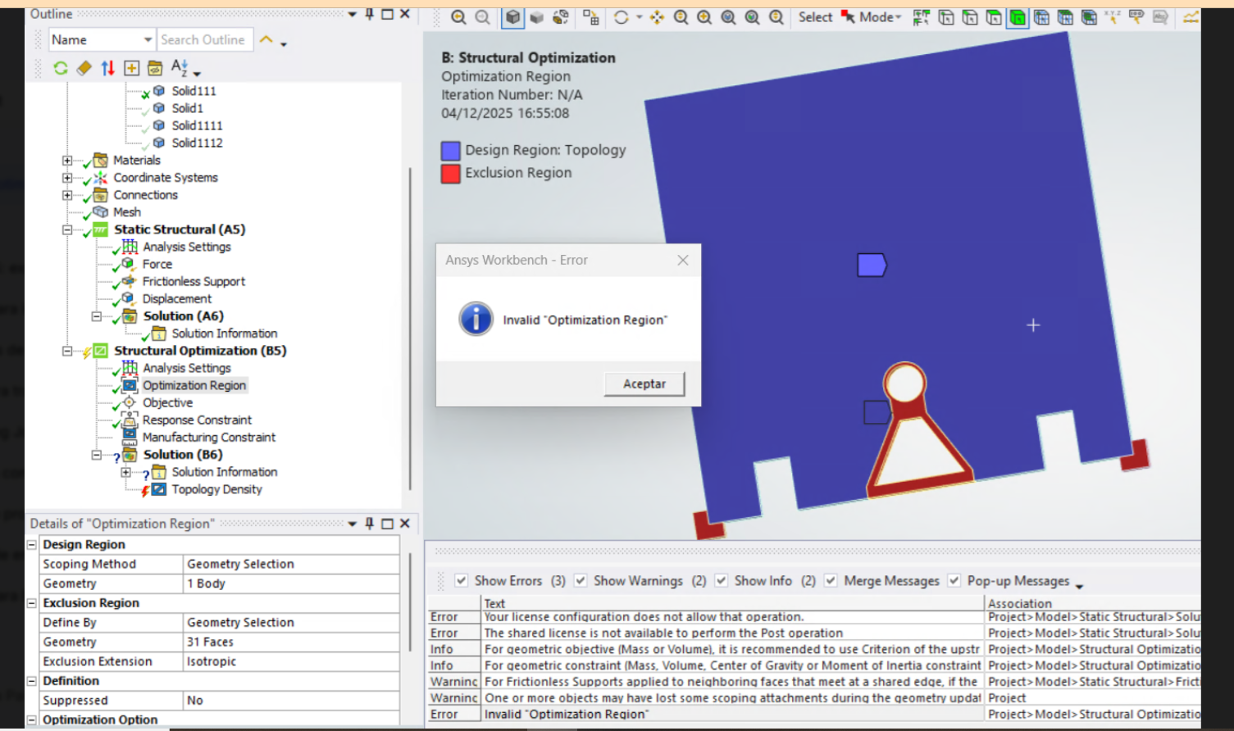
Task: Click the A-Z sort icon in Outline
Action: click(180, 68)
